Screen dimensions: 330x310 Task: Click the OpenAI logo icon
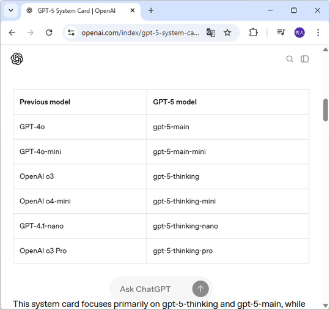17,59
